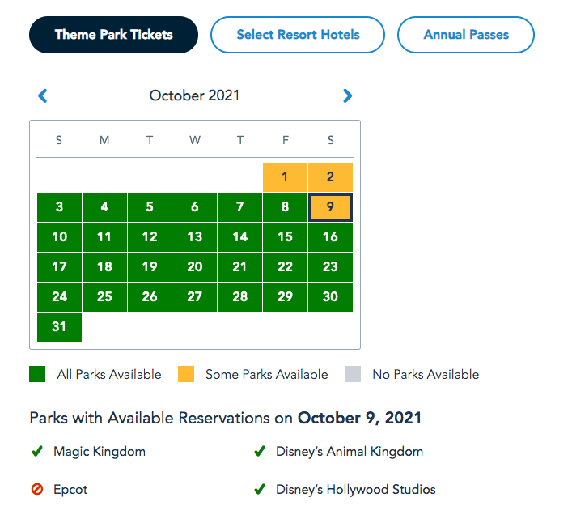Pick the highlighted date October 9
This screenshot has width=572, height=519.
tap(330, 207)
